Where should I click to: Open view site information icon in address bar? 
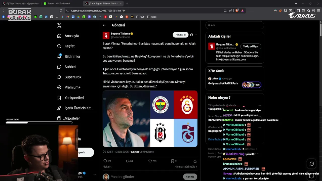coord(67,11)
